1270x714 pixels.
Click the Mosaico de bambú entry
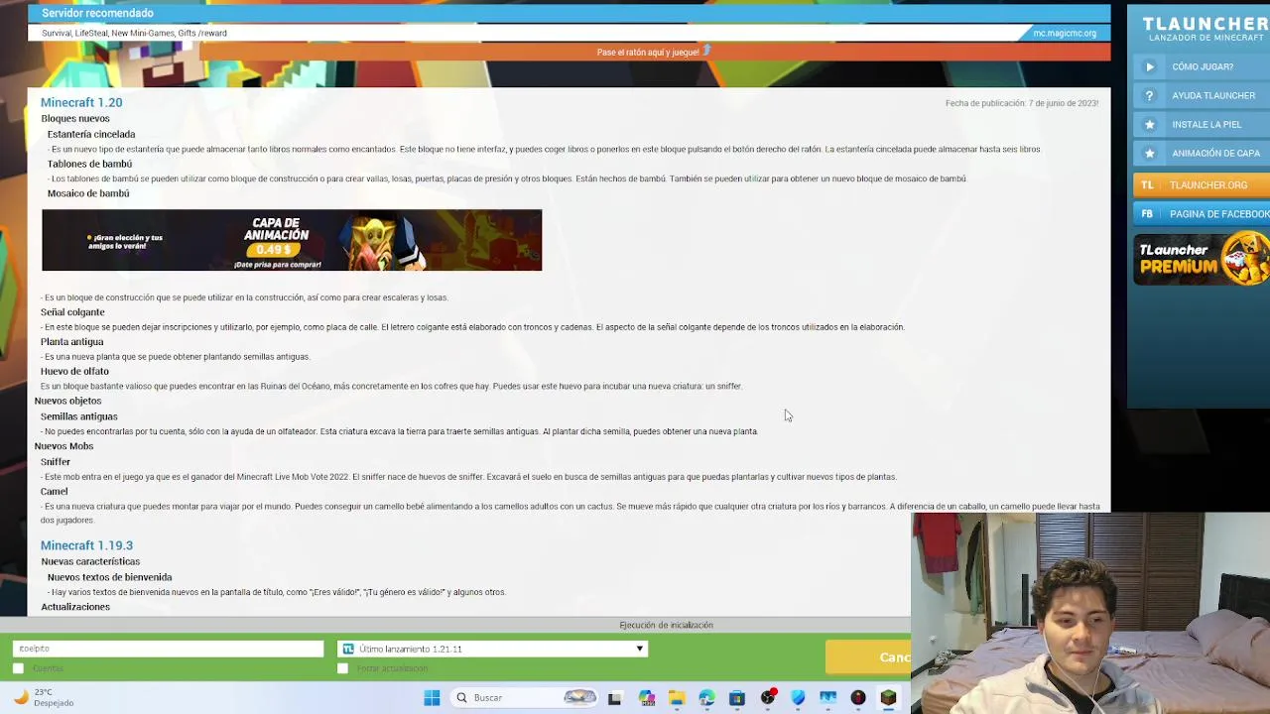(x=88, y=193)
